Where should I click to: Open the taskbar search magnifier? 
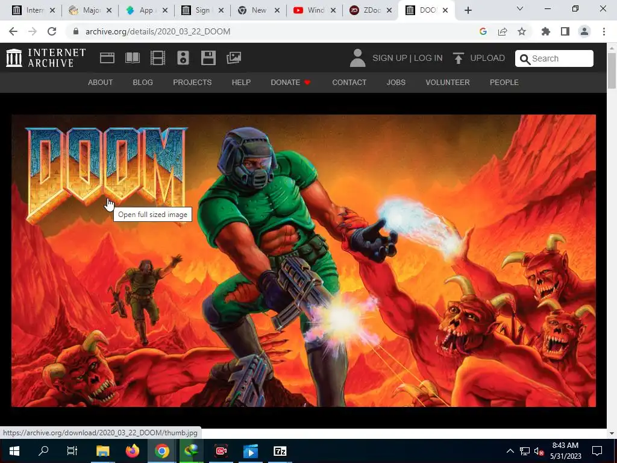[43, 451]
